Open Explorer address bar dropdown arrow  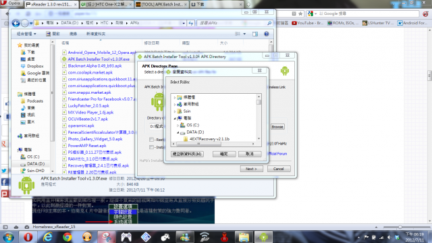point(184,23)
